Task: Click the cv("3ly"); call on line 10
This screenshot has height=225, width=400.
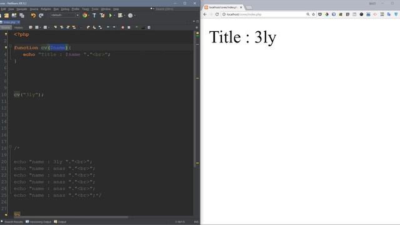Action: 29,94
